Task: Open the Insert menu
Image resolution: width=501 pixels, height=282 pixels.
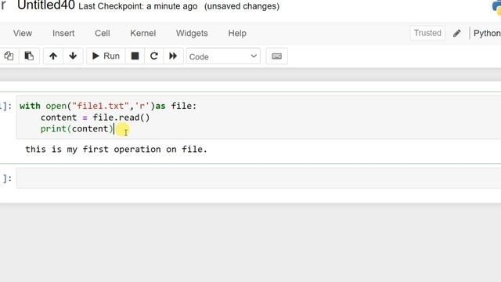Action: click(63, 33)
